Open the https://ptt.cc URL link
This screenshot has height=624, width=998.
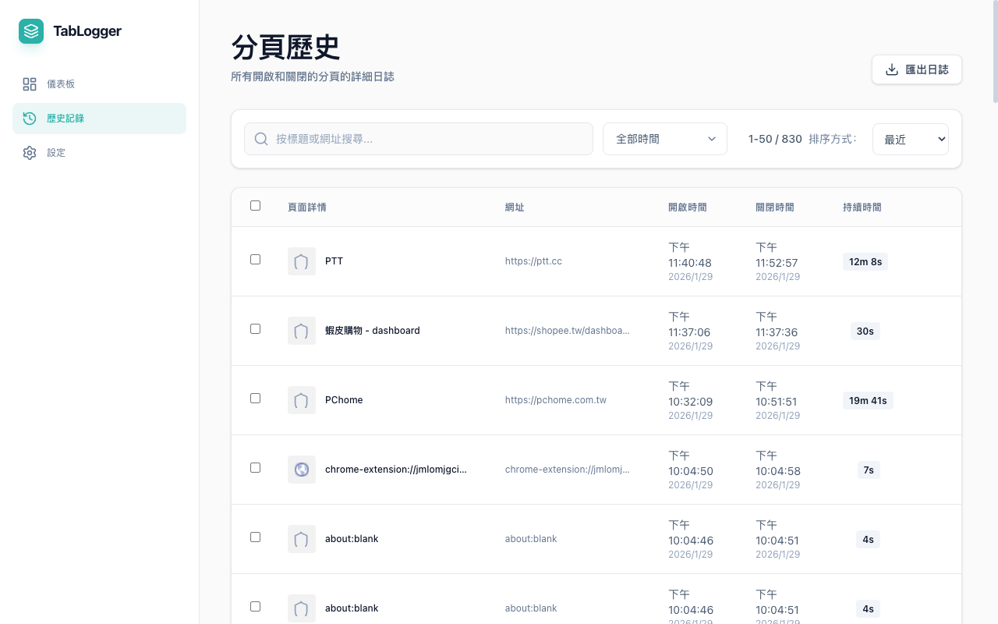[x=533, y=261]
